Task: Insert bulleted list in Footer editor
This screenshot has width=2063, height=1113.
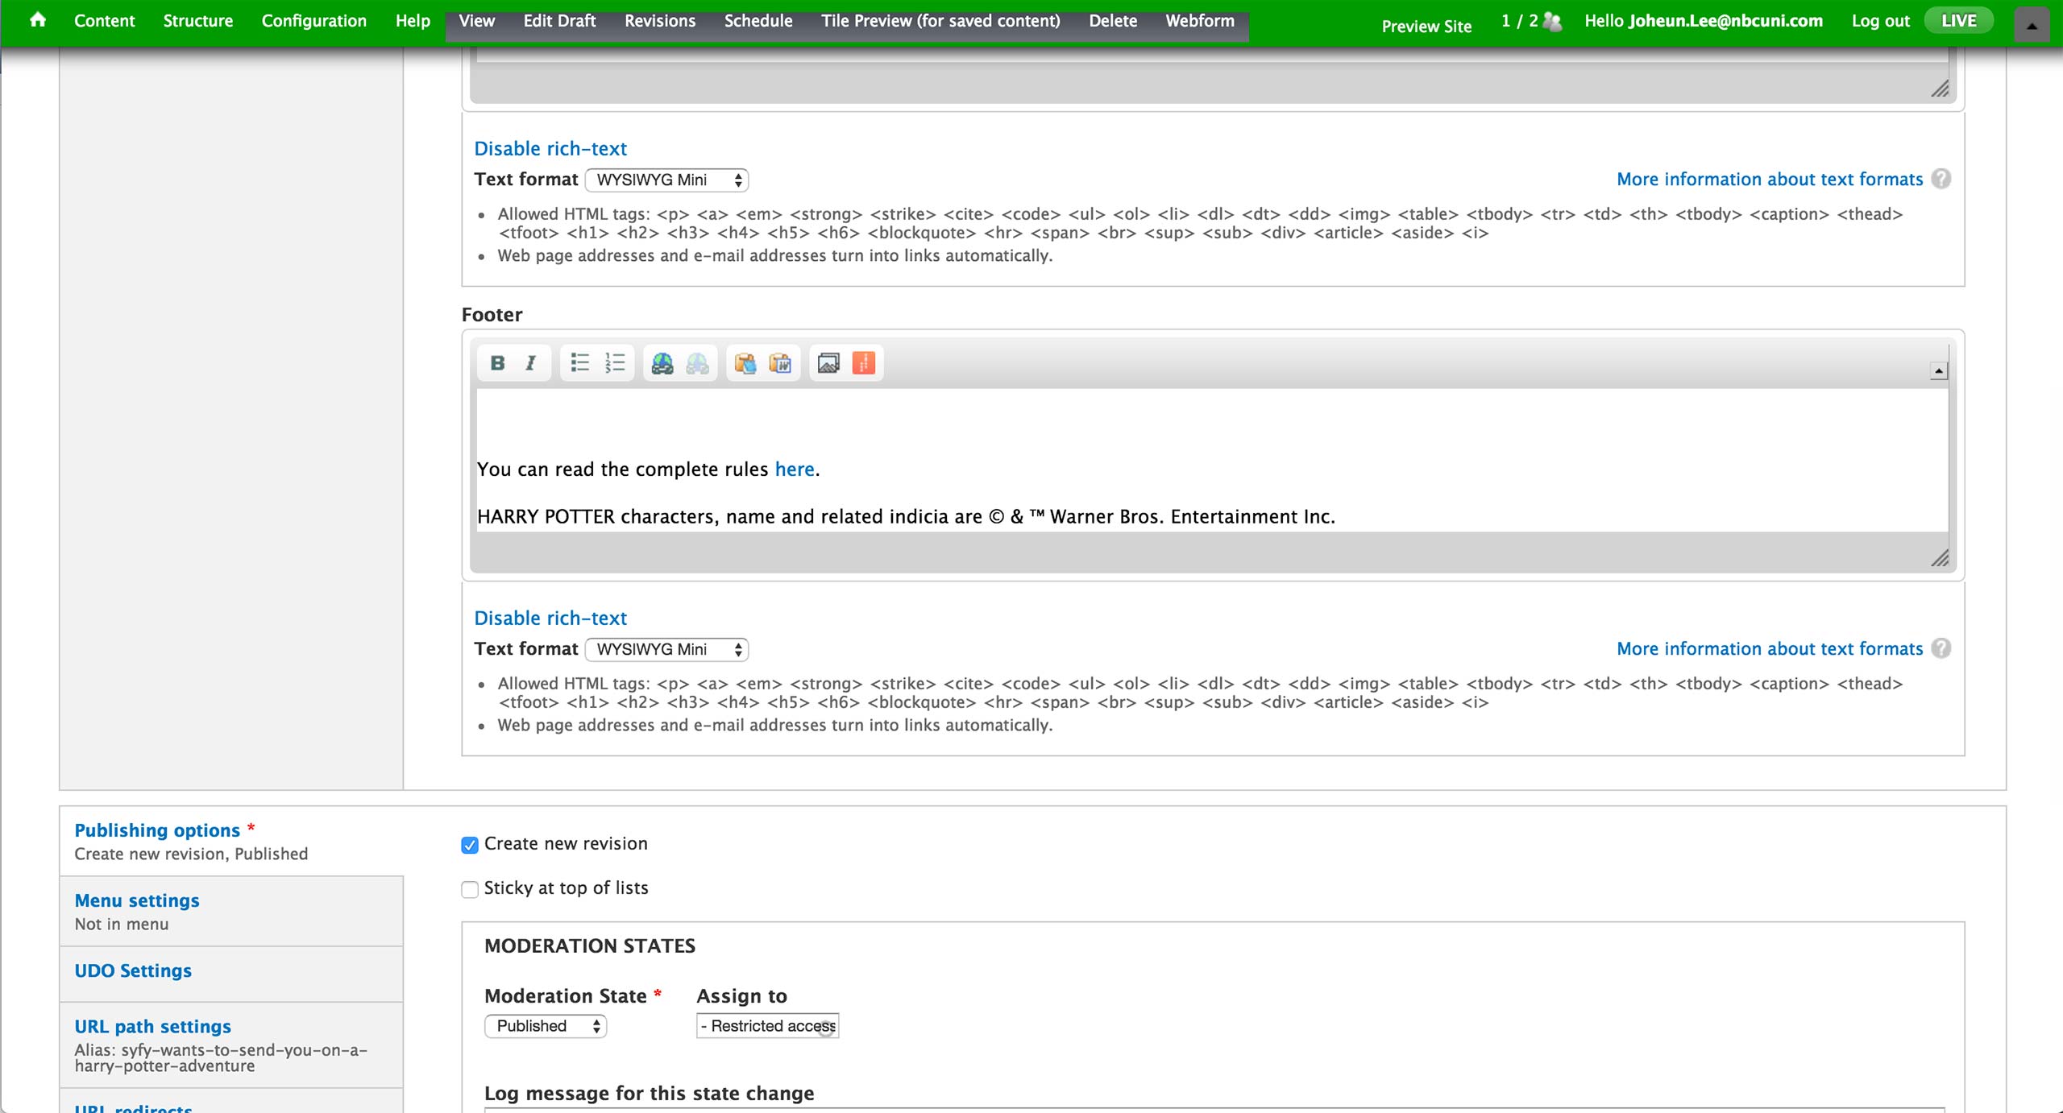Action: (579, 363)
